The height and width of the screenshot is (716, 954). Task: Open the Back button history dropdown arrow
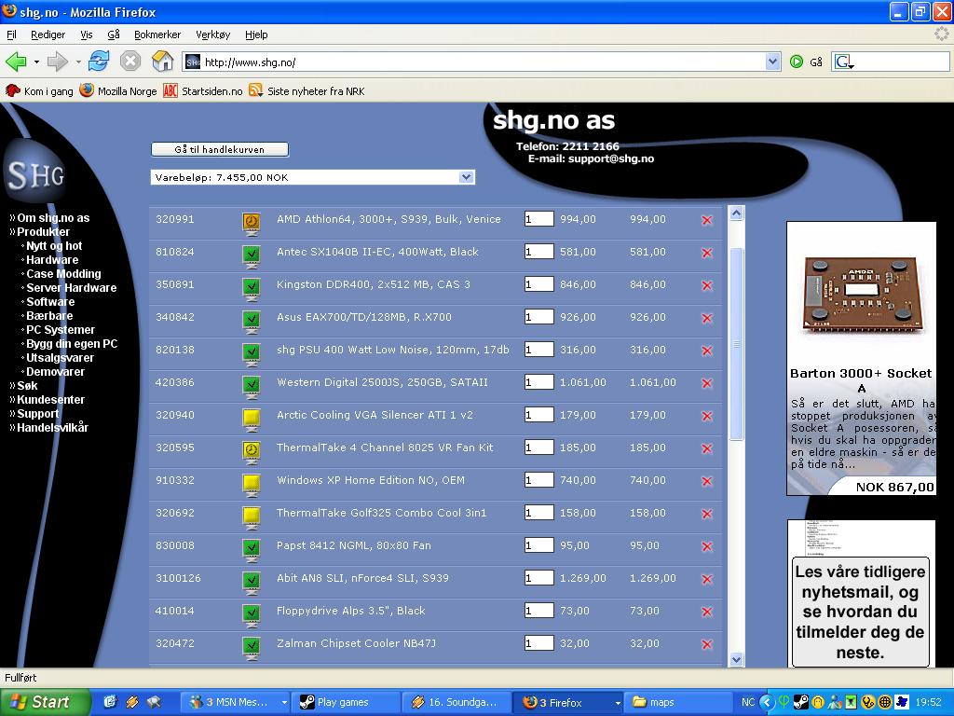[x=36, y=62]
